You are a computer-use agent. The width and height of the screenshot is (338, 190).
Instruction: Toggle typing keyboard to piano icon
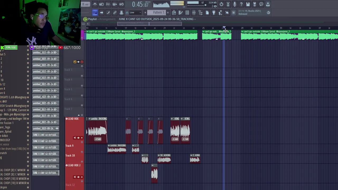(x=95, y=12)
